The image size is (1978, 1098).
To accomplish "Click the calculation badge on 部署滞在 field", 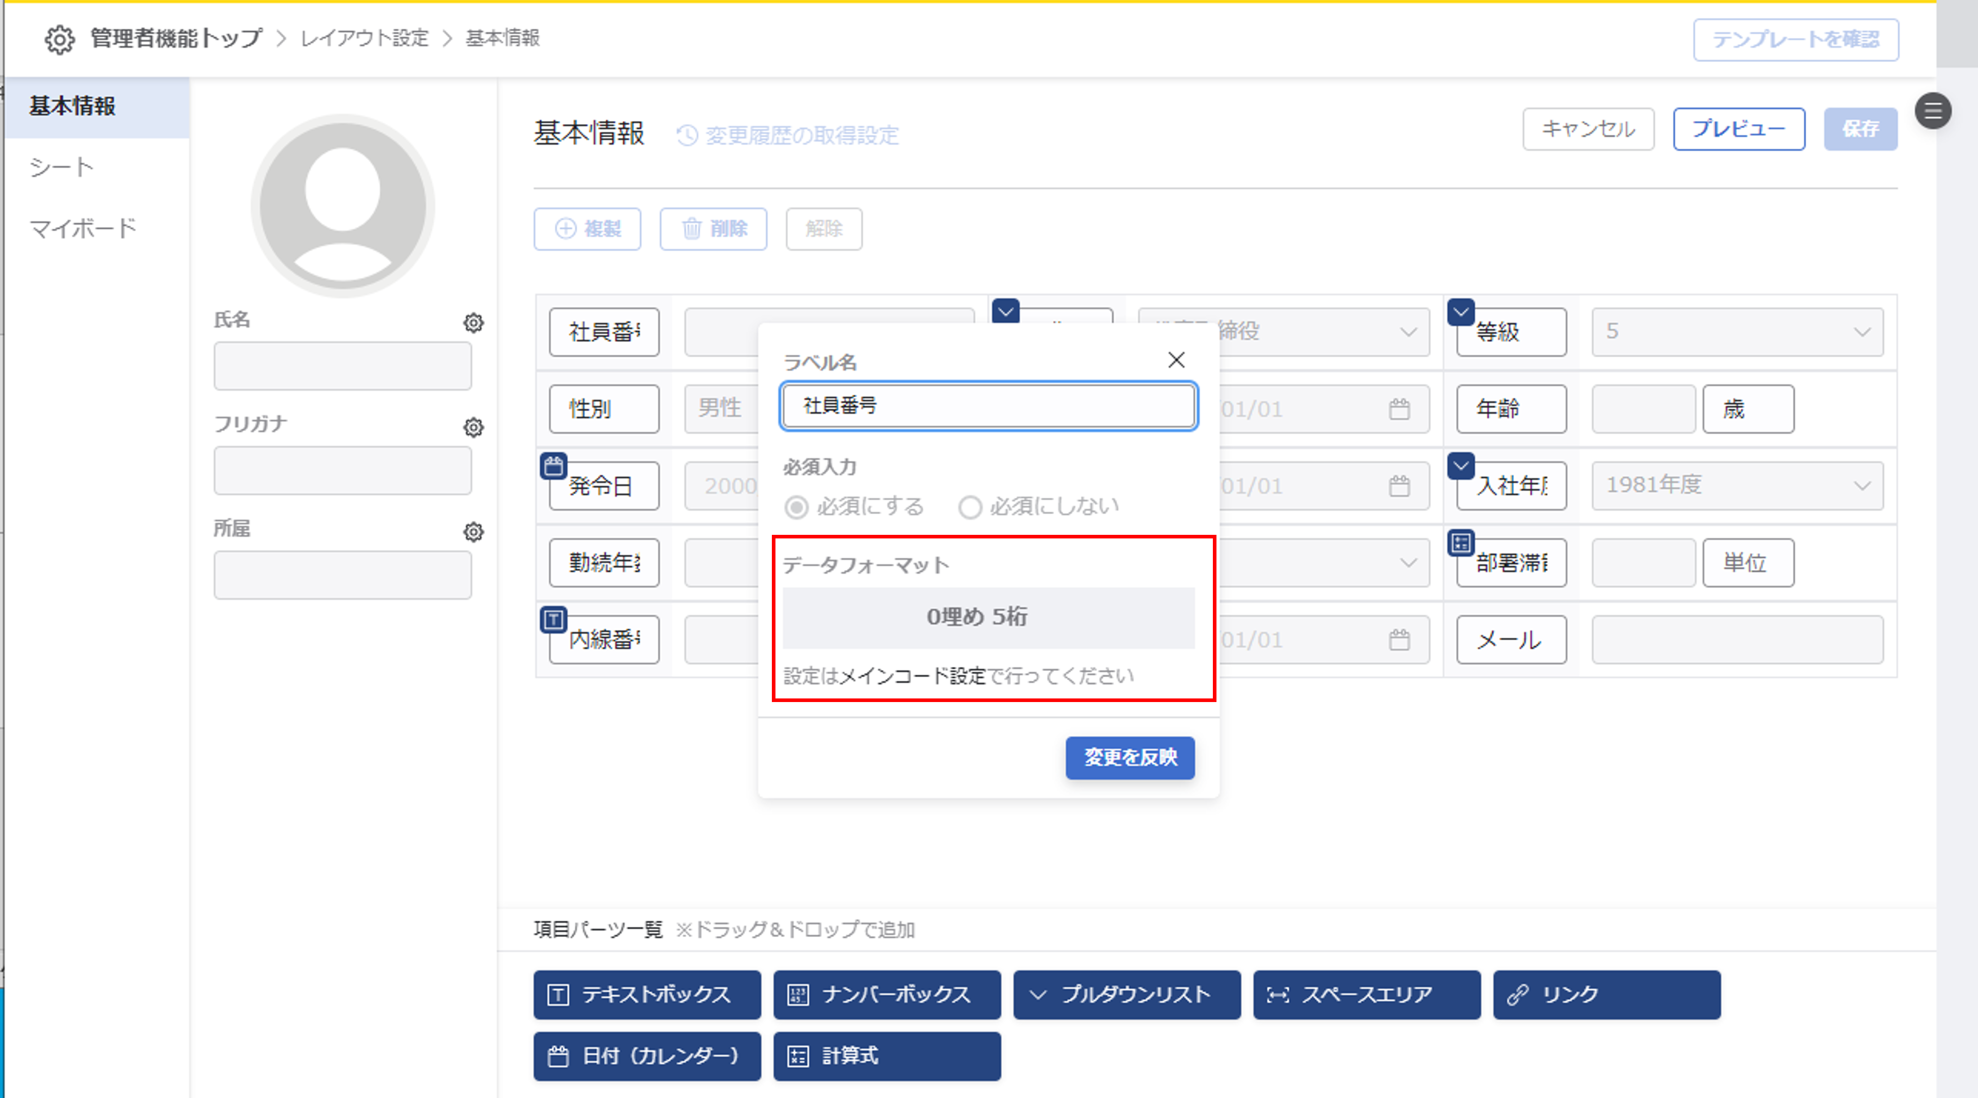I will 1461,543.
